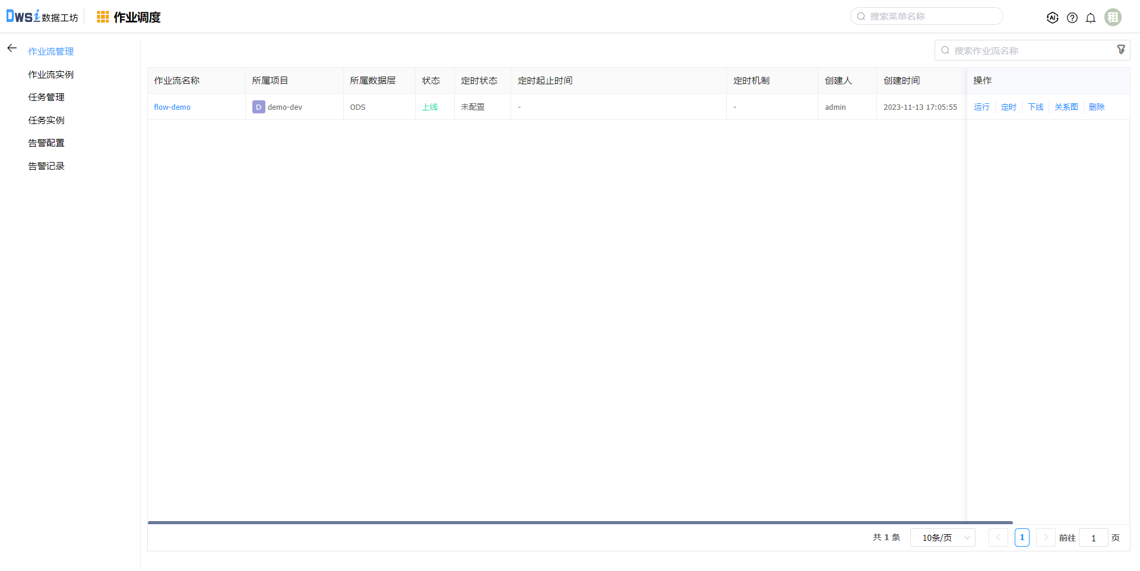Open 关系图 for flow-demo

(x=1066, y=107)
